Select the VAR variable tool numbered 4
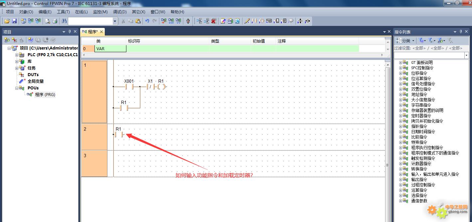 click(x=269, y=21)
